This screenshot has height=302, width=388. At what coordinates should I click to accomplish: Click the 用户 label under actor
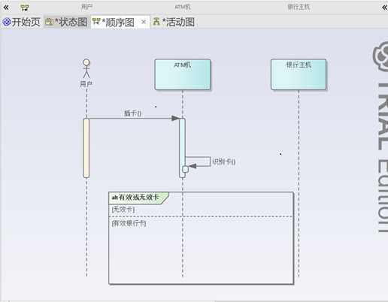point(86,84)
